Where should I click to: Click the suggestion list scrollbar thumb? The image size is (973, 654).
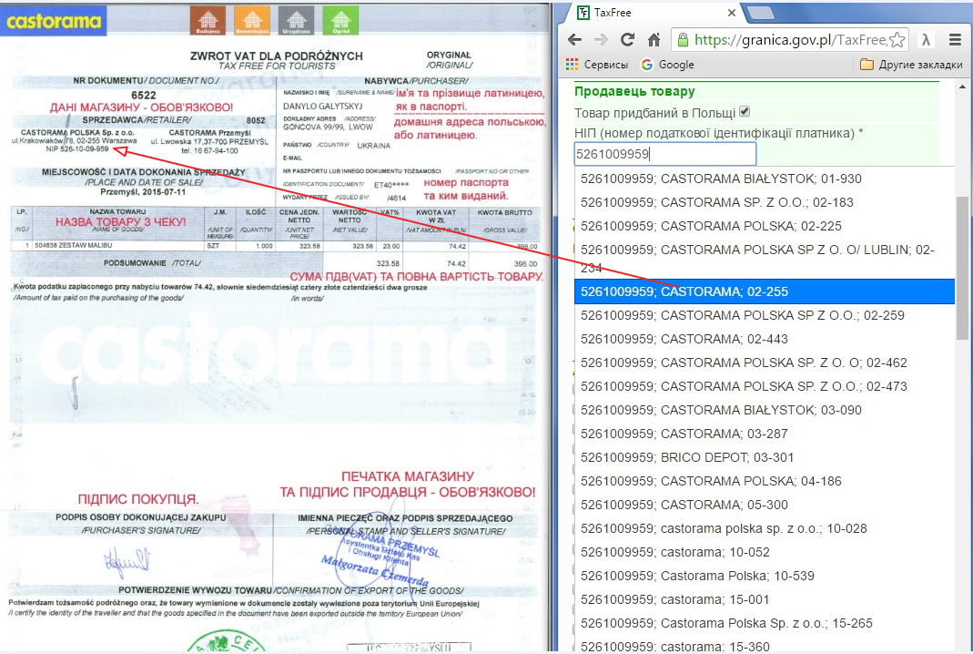pyautogui.click(x=962, y=269)
